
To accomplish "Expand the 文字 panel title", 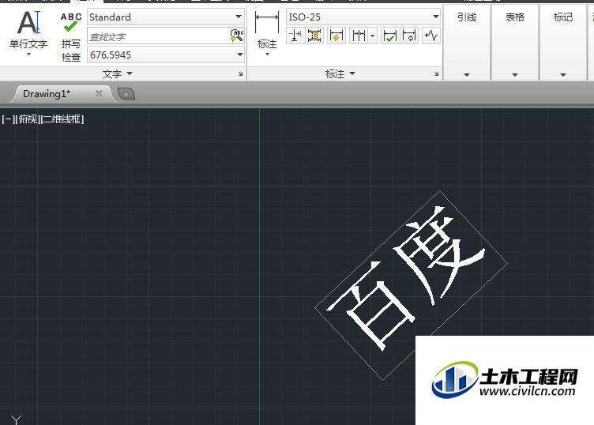I will [118, 74].
